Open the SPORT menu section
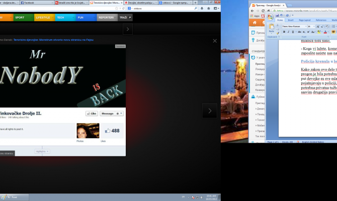This screenshot has width=337, height=201. tap(20, 18)
